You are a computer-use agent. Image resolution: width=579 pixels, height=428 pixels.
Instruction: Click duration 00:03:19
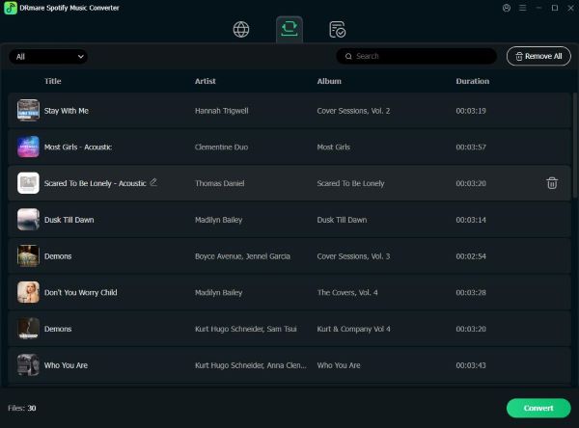click(x=471, y=111)
